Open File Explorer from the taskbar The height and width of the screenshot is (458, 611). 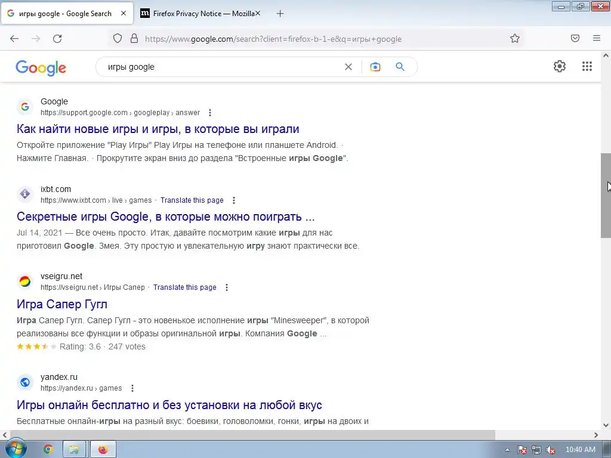point(73,450)
